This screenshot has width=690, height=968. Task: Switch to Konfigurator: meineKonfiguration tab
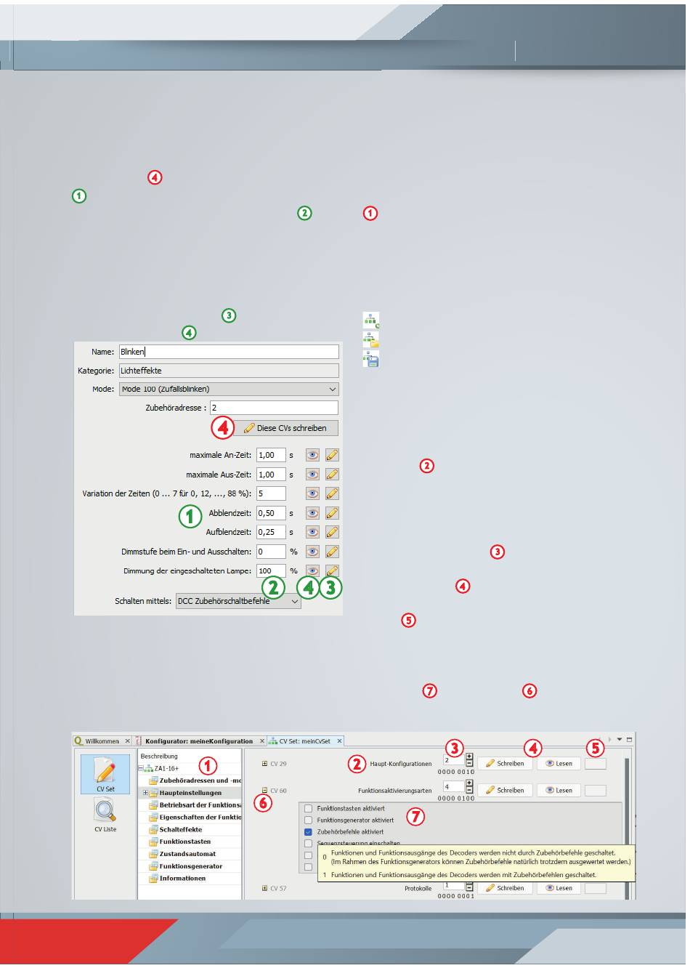(198, 741)
